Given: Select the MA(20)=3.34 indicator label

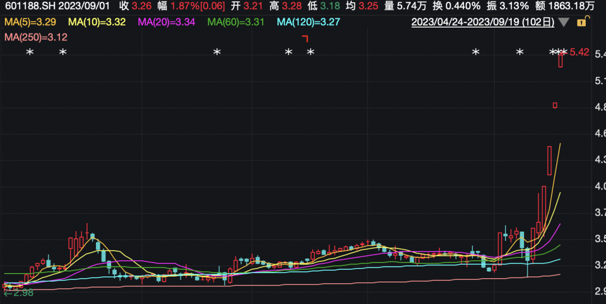Looking at the screenshot, I should [166, 22].
